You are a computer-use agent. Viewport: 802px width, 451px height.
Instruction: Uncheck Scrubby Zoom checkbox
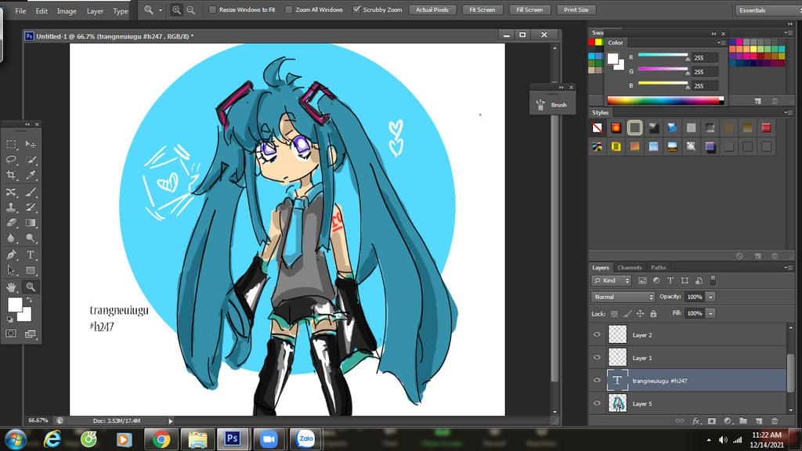pos(356,9)
